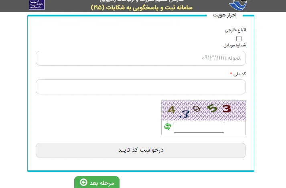The image size is (286, 188).
Task: Click the dark blue digit 3 in captcha
Action: (184, 114)
